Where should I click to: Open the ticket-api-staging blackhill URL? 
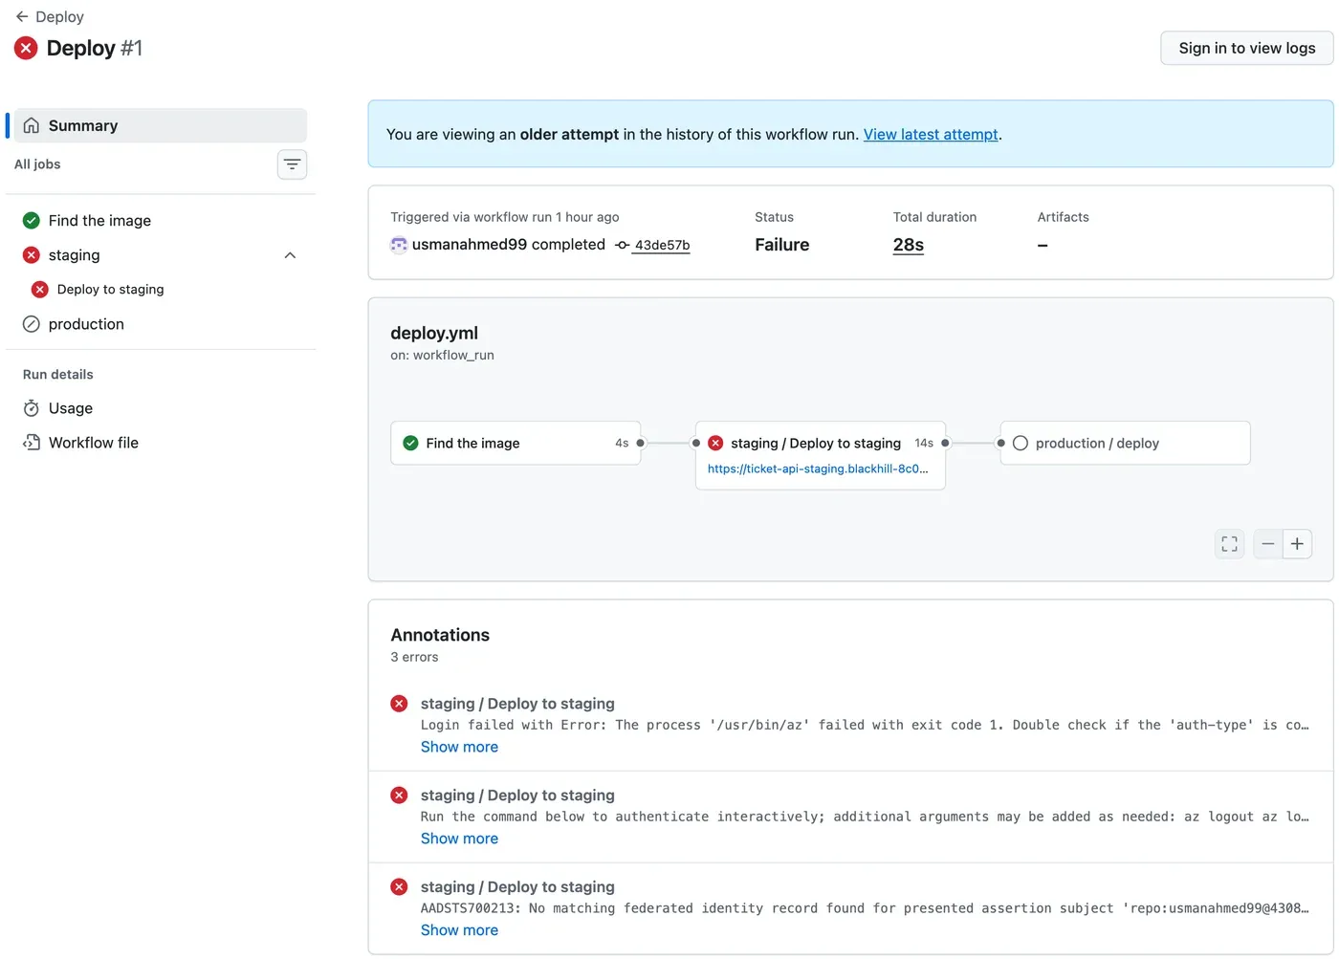coord(818,469)
